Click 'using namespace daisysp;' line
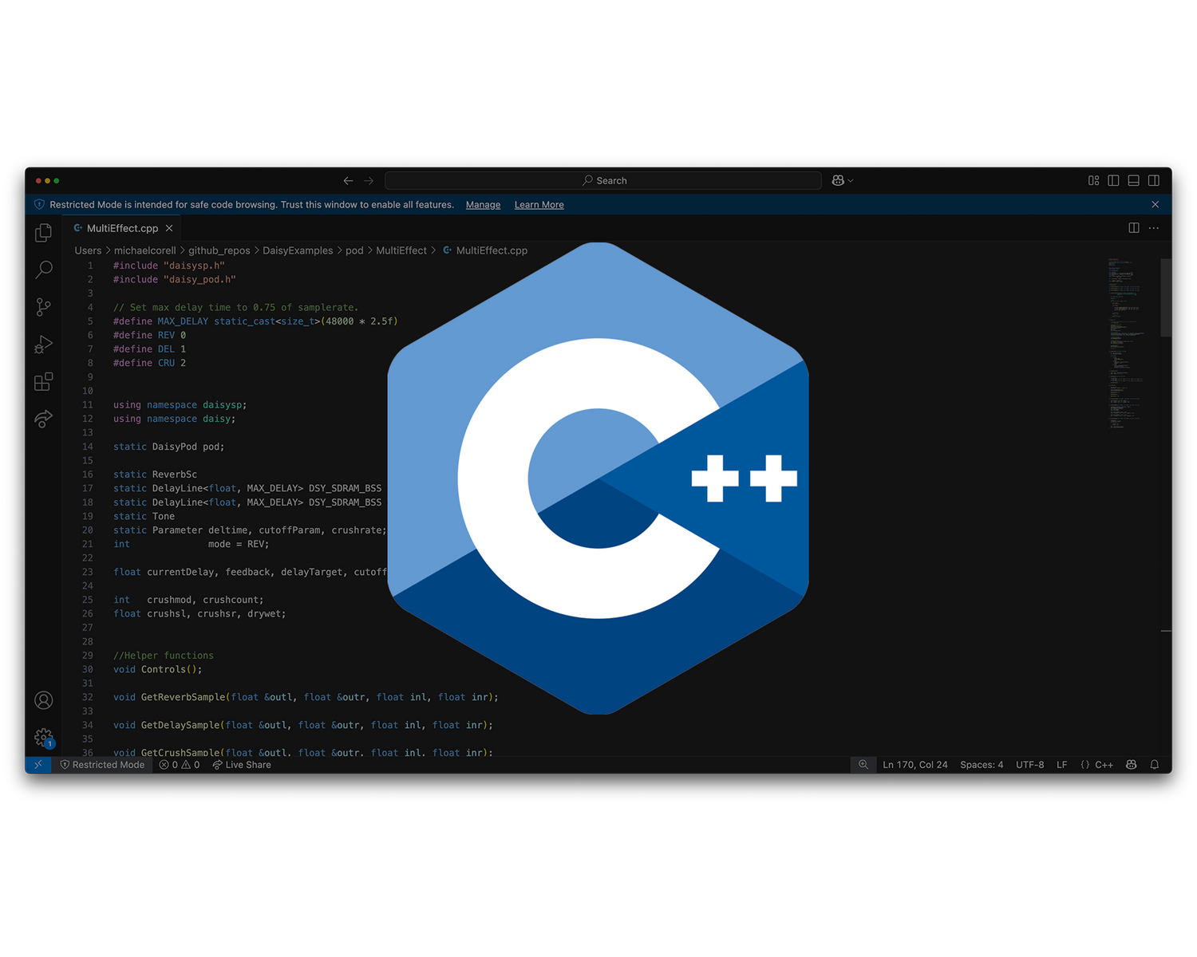Viewport: 1197px width, 957px height. coord(180,405)
